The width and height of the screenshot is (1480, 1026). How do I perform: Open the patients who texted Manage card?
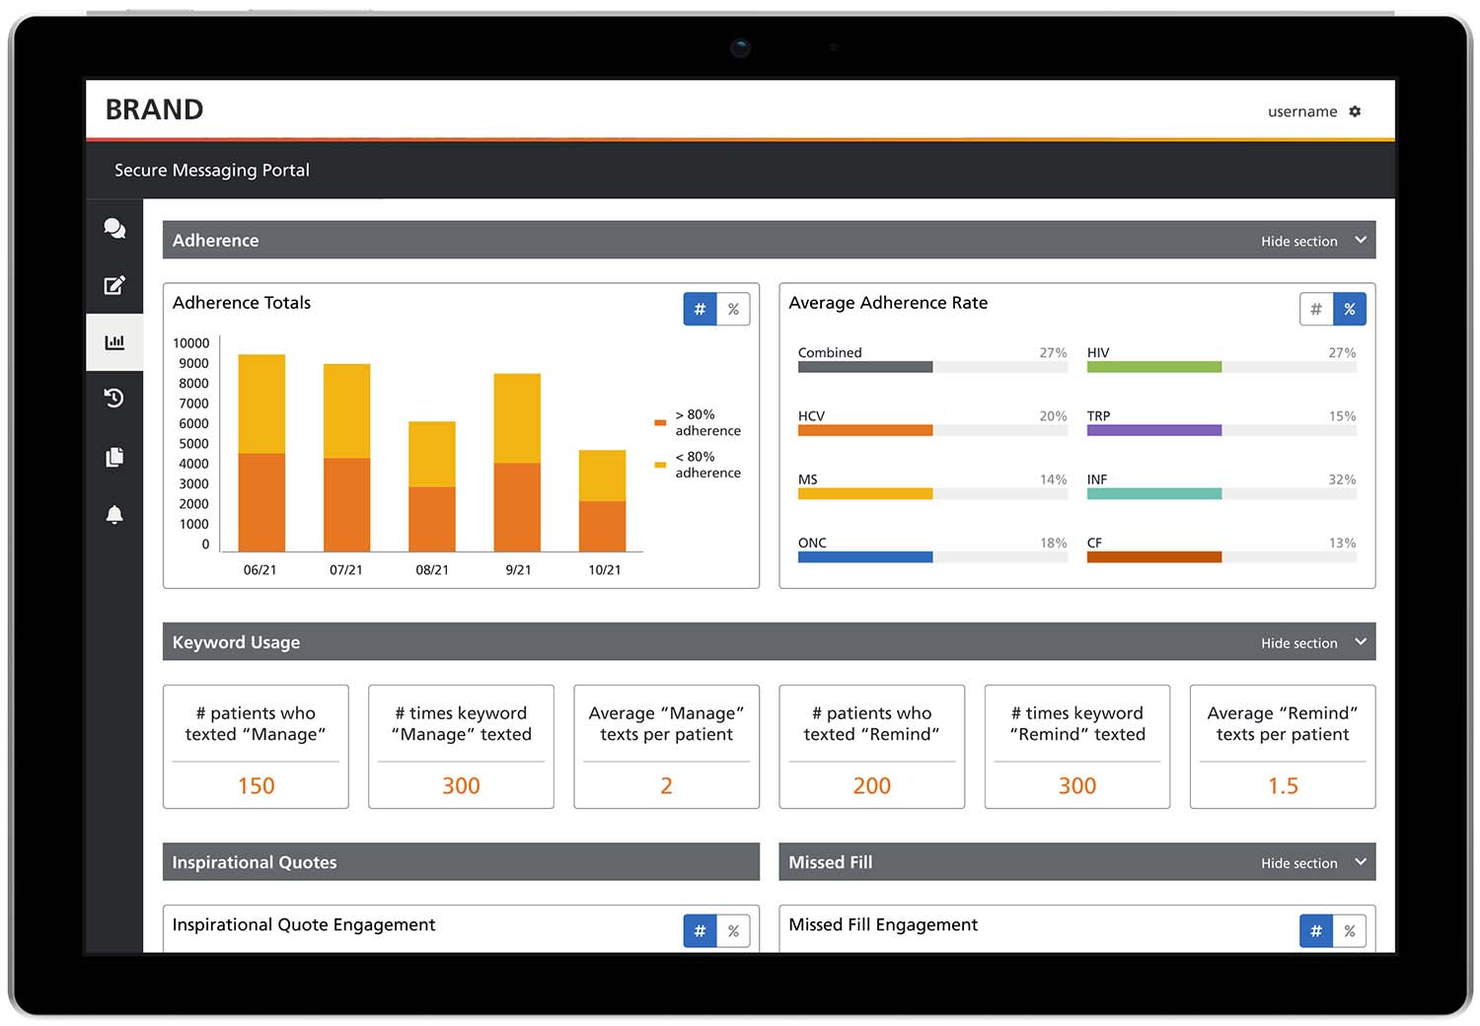click(x=256, y=747)
